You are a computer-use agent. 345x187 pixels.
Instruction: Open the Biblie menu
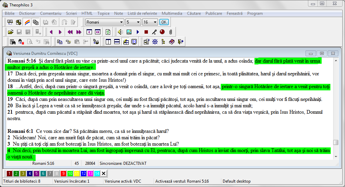pos(10,13)
